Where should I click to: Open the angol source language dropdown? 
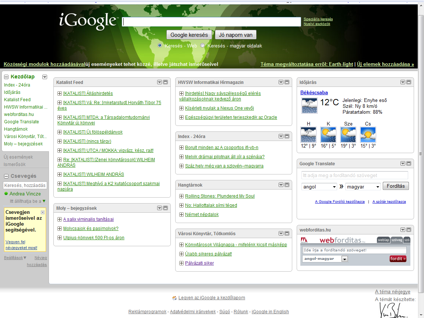319,187
